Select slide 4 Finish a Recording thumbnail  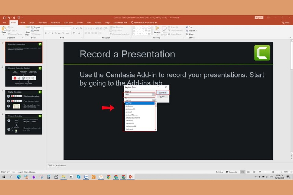coord(24,124)
